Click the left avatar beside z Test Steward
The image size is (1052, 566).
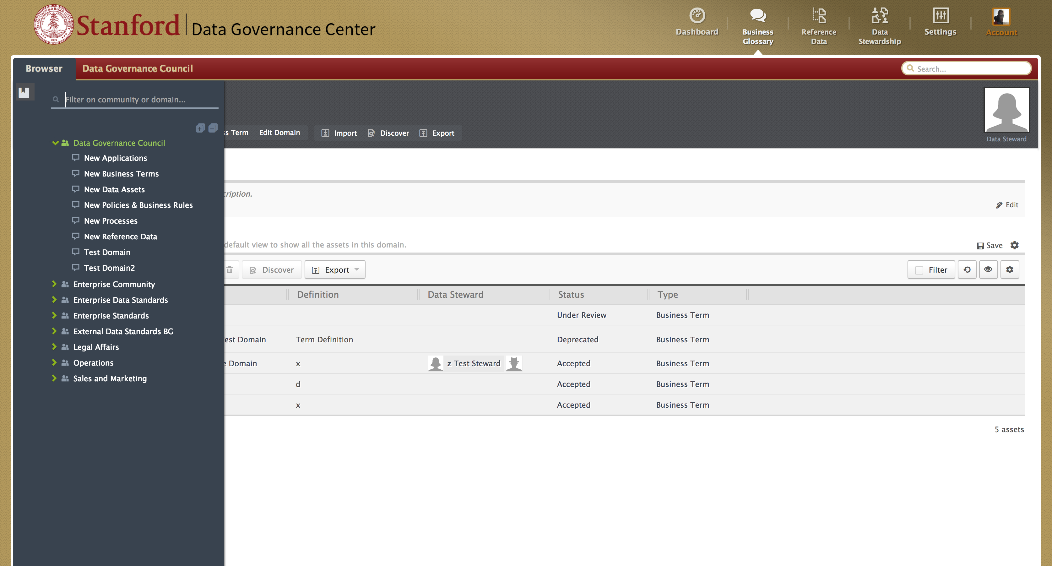click(x=435, y=363)
